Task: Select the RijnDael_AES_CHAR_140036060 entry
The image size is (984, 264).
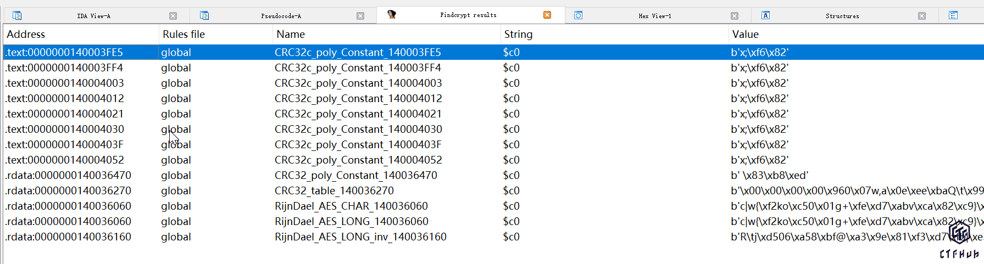Action: (x=351, y=206)
